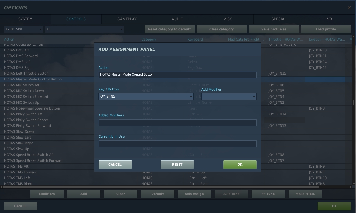Click the Clear category button

pyautogui.click(x=221, y=29)
